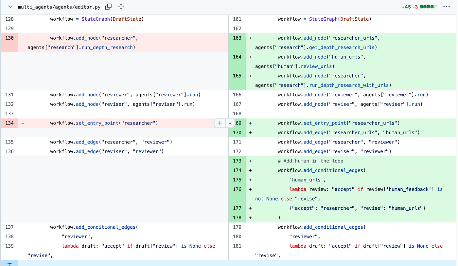Open the dropdown arrow beside the comment button
The image size is (458, 266).
(230, 123)
